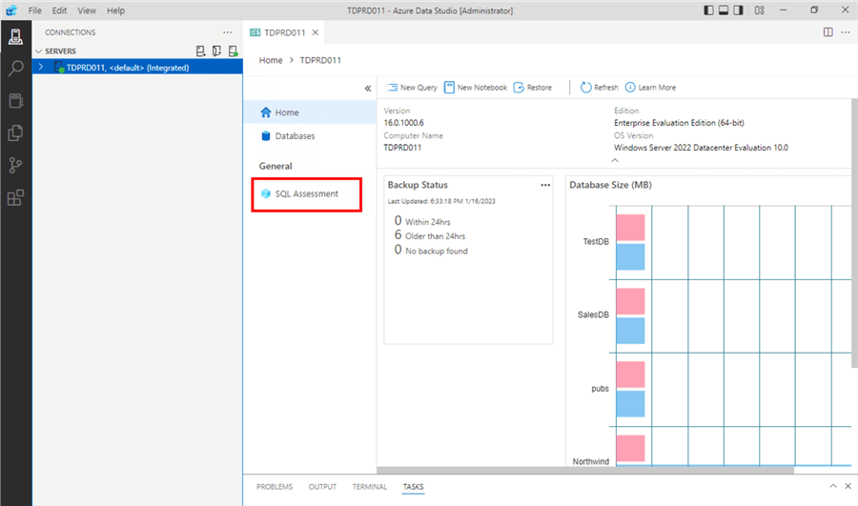This screenshot has height=506, width=858.
Task: Click the blue SalesDB bar in chart
Action: [x=630, y=331]
